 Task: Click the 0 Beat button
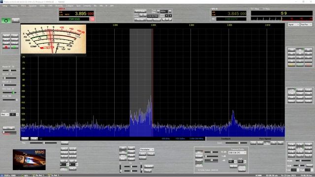coord(64,153)
